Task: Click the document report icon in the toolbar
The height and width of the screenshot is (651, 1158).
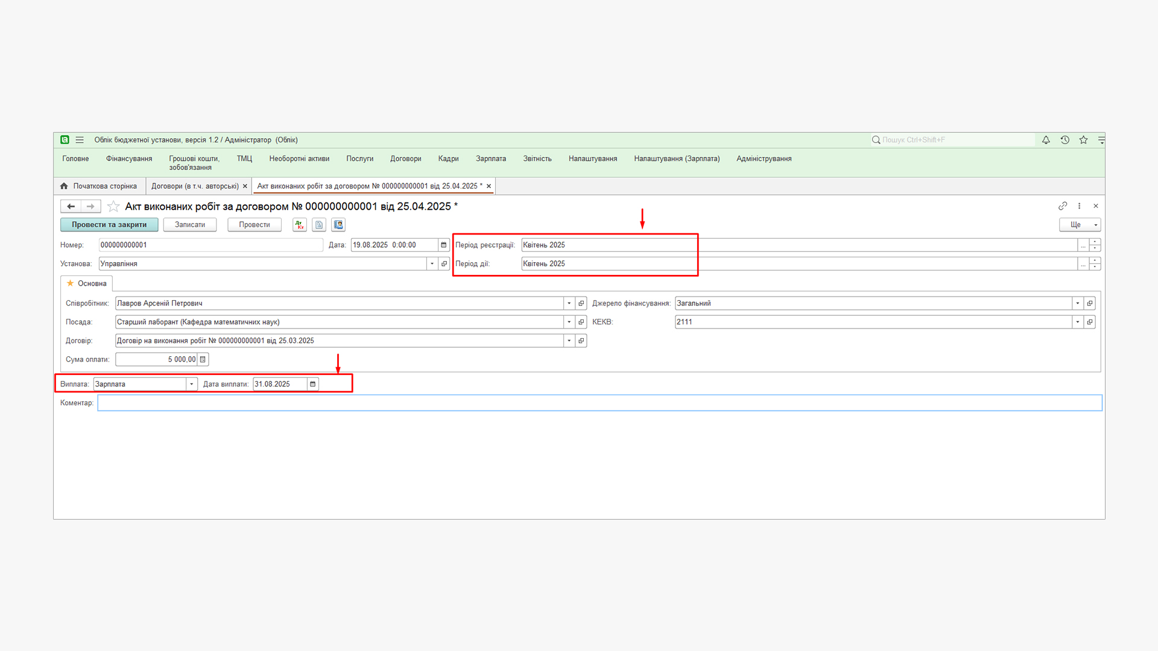Action: pos(319,225)
